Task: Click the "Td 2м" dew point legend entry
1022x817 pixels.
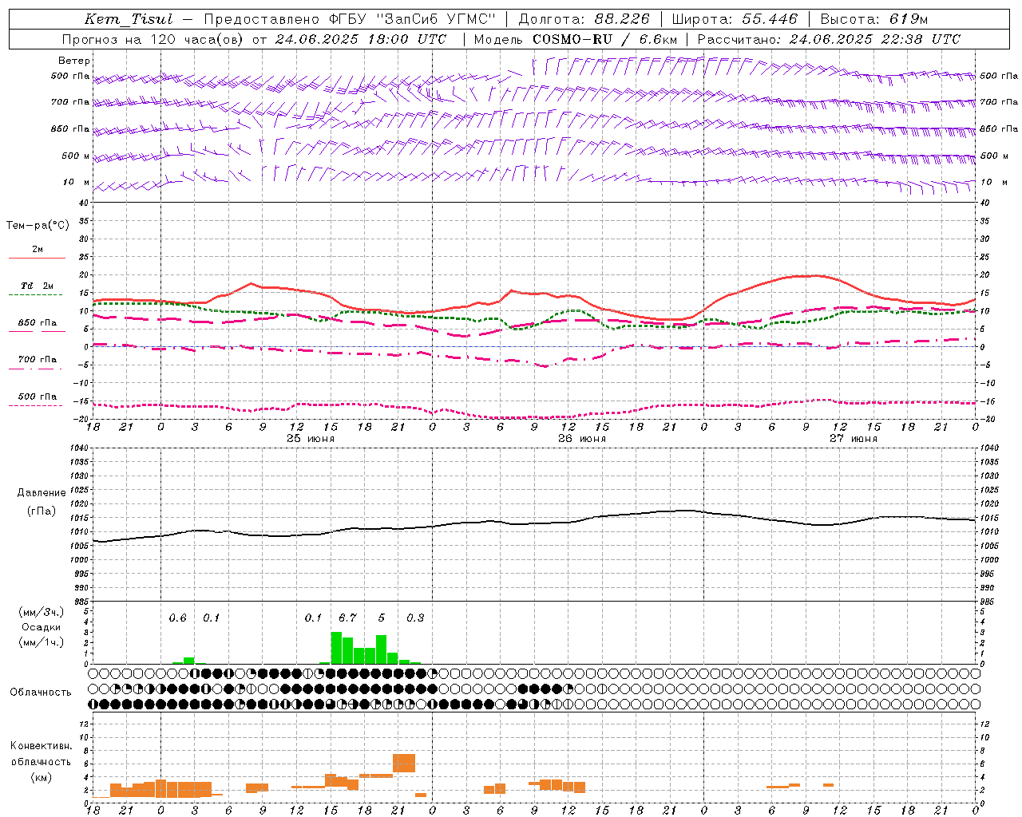Action: [38, 286]
